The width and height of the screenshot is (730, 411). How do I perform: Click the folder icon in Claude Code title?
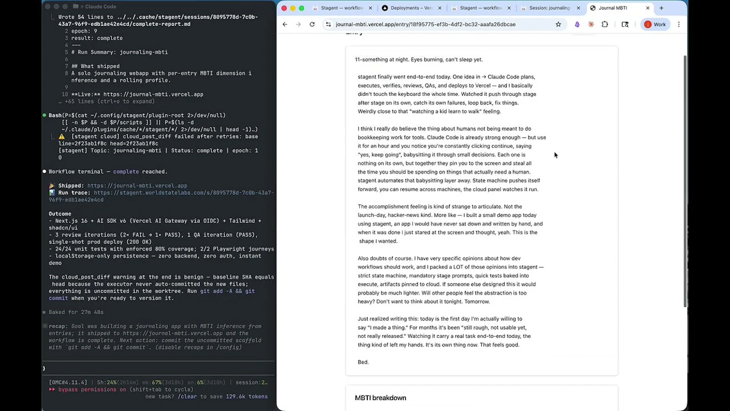76,6
